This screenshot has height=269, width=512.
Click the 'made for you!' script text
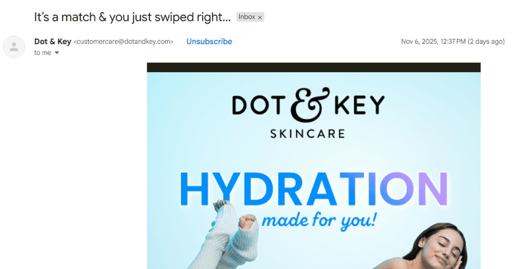pos(319,220)
